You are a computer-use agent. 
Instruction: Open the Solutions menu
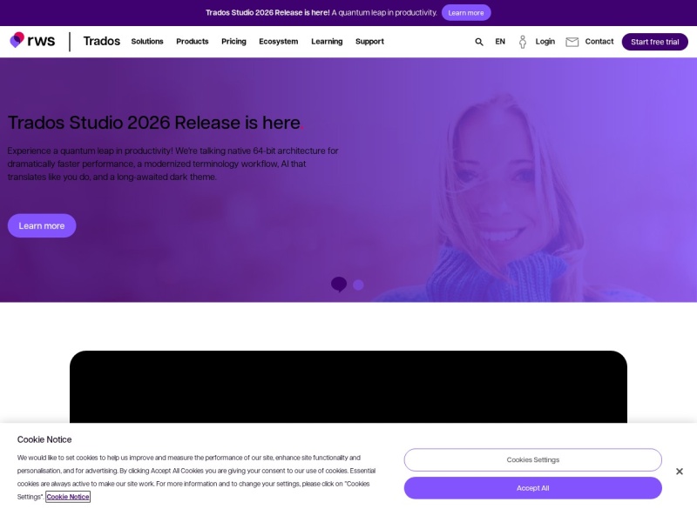pyautogui.click(x=147, y=41)
